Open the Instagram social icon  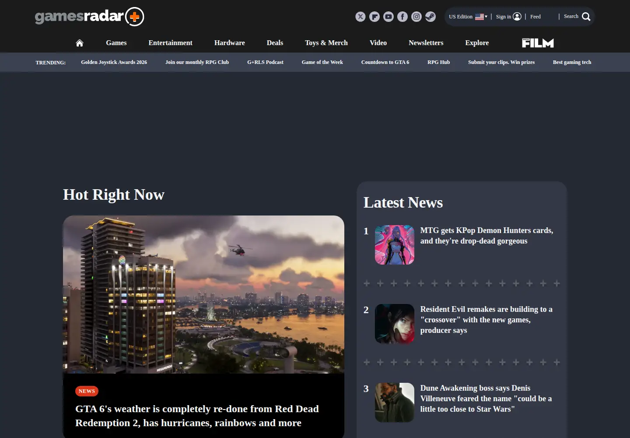coord(416,17)
